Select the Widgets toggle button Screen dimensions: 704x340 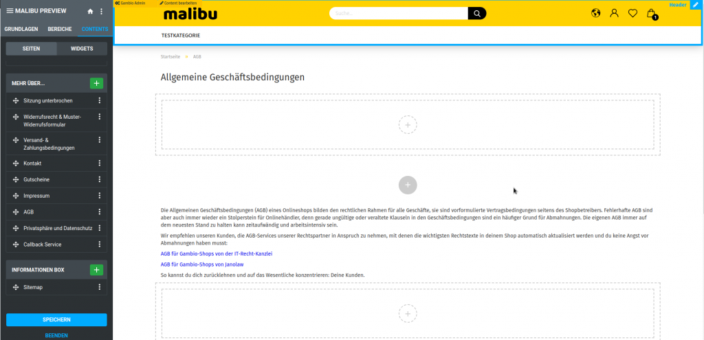pyautogui.click(x=81, y=49)
